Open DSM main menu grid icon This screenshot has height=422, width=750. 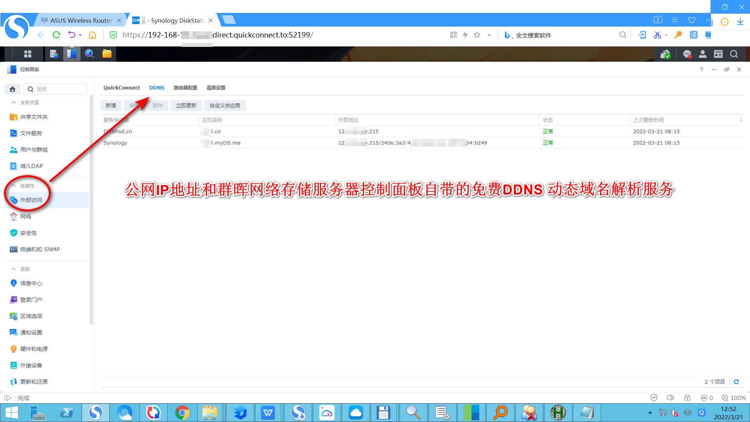[27, 54]
